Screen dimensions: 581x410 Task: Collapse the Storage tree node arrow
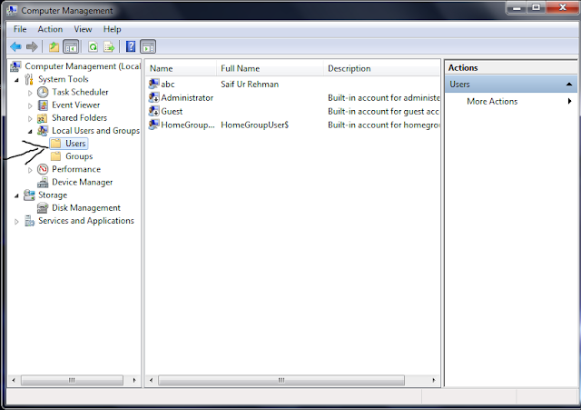pyautogui.click(x=16, y=196)
